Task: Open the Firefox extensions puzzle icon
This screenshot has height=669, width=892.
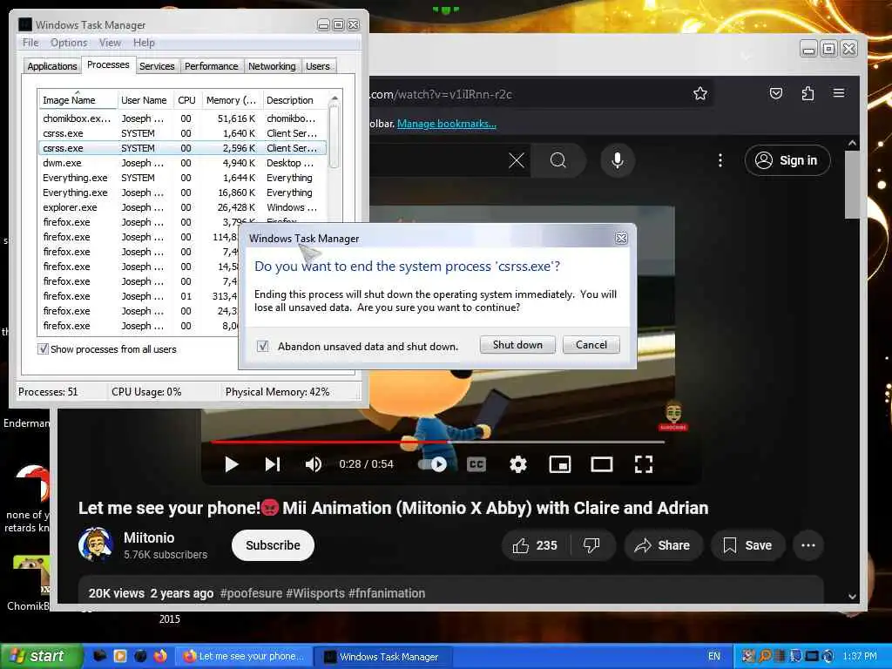Action: click(808, 93)
